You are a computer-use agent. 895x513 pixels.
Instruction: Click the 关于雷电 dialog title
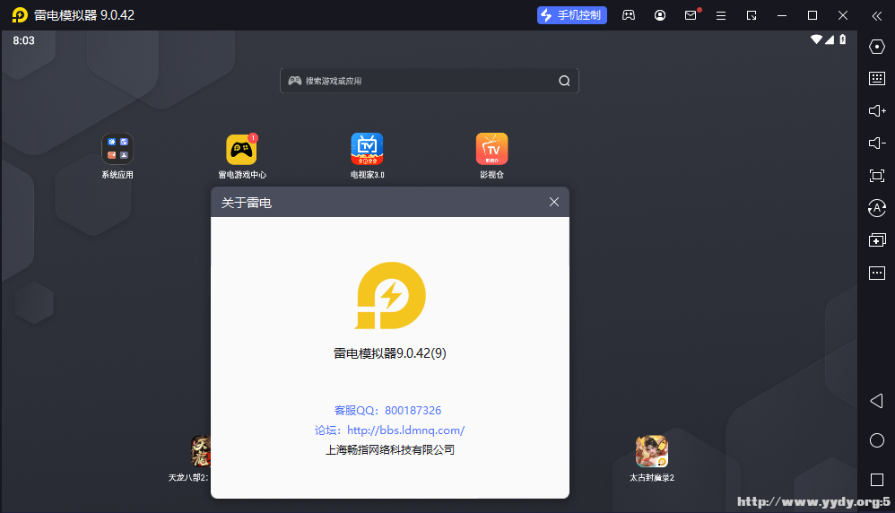pyautogui.click(x=246, y=203)
